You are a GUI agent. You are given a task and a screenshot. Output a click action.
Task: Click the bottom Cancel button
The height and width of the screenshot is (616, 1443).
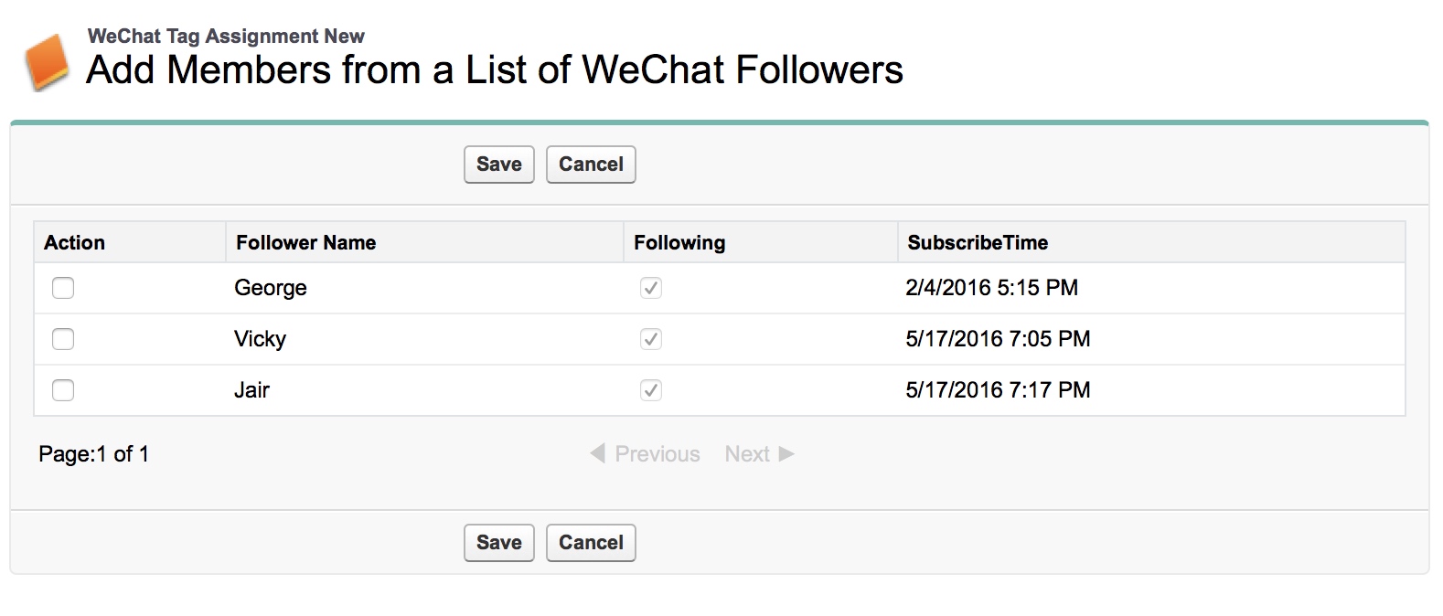point(591,543)
